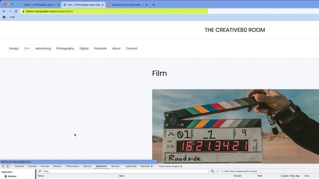Click the browser forward arrow
Viewport: 319px width, 179px height.
point(10,11)
